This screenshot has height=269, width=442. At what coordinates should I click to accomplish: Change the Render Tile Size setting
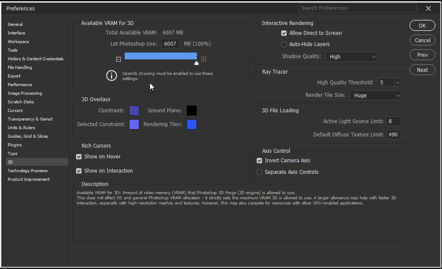tap(375, 96)
